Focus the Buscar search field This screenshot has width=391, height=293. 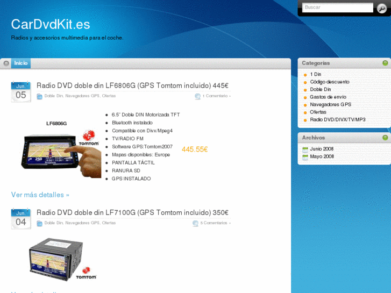337,8
